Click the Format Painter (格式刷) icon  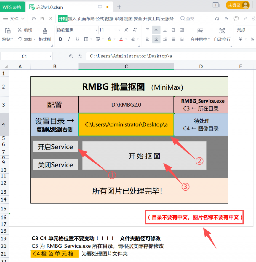coord(45,31)
